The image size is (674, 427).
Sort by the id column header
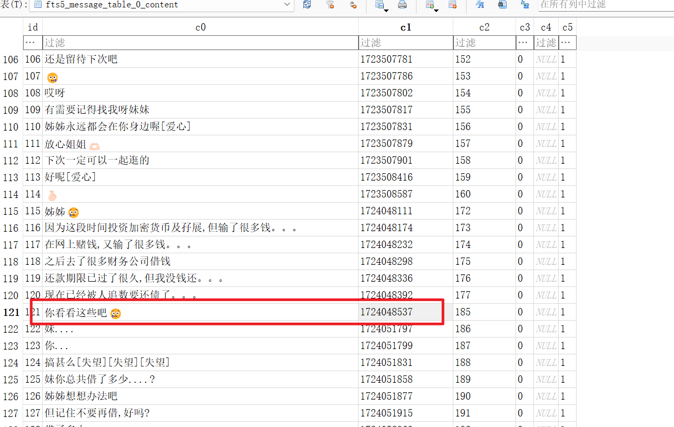[33, 27]
